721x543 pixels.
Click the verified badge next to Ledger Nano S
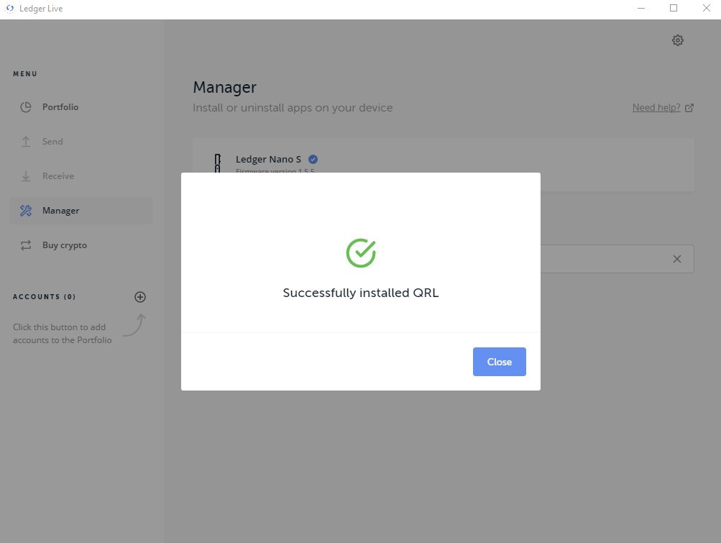(x=313, y=159)
